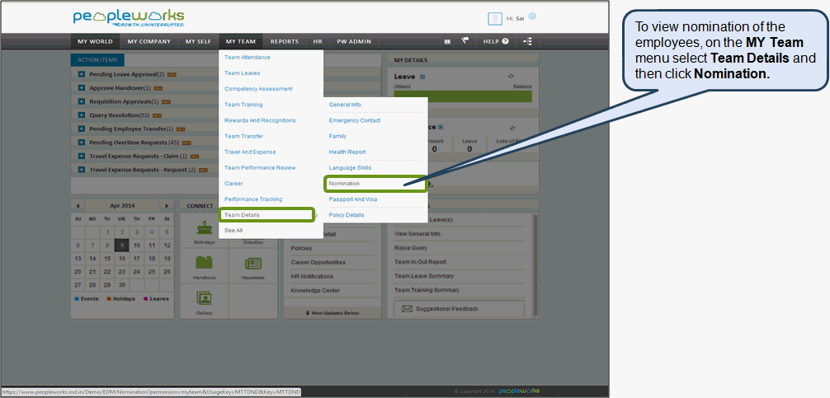This screenshot has height=398, width=830.
Task: Open the Handbook icon
Action: tap(204, 263)
